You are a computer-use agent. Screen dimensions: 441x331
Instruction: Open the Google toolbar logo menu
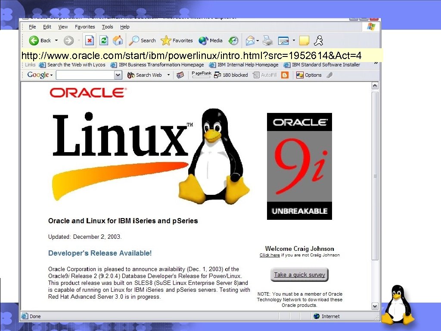coord(40,75)
